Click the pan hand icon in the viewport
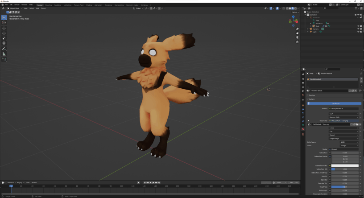The image size is (364, 198). (297, 33)
